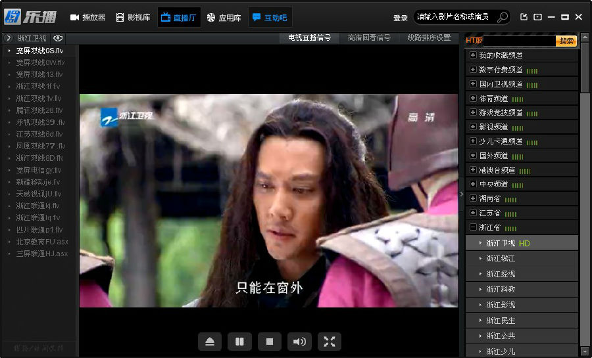
Task: Open the 应用库 app library tab
Action: [224, 17]
